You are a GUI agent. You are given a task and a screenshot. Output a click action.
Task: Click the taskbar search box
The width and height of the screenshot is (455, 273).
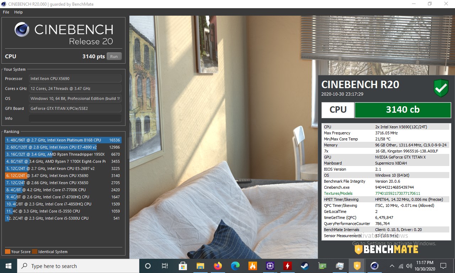pos(78,266)
